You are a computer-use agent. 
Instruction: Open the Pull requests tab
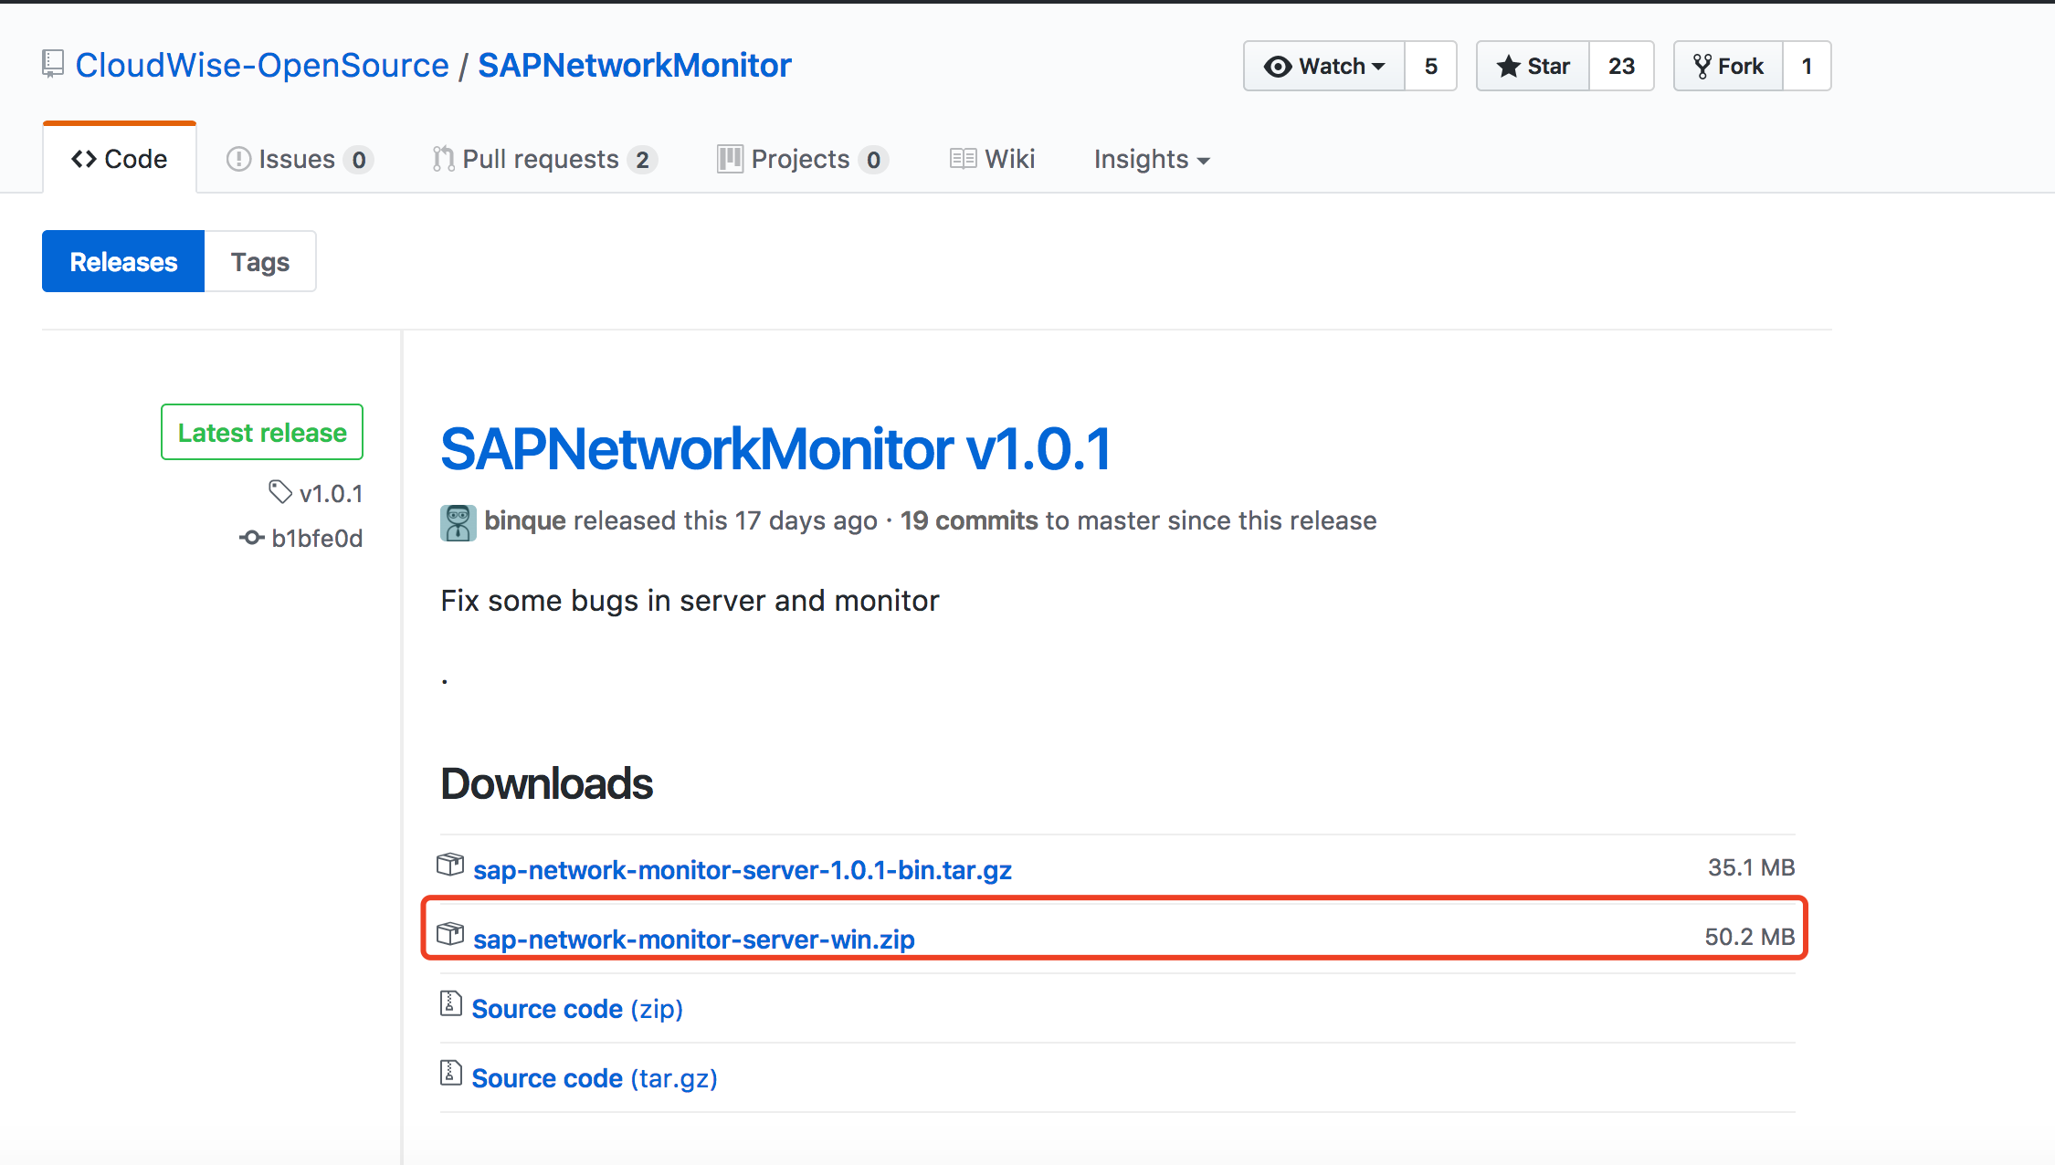544,160
